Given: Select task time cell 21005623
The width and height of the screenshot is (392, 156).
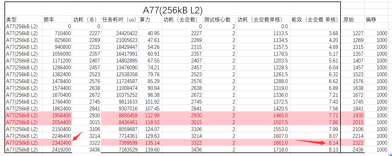Looking at the screenshot, I should [x=120, y=40].
